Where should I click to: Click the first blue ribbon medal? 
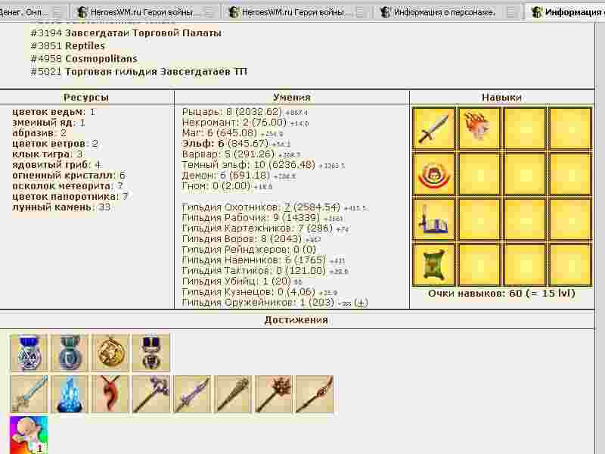29,353
